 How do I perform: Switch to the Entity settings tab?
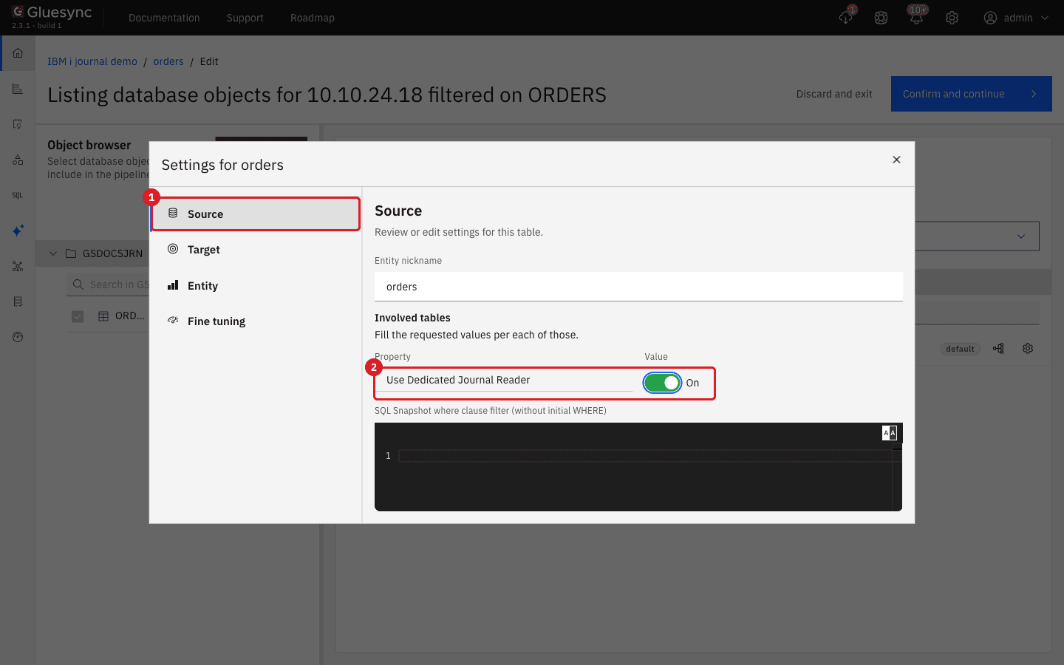[x=256, y=286]
